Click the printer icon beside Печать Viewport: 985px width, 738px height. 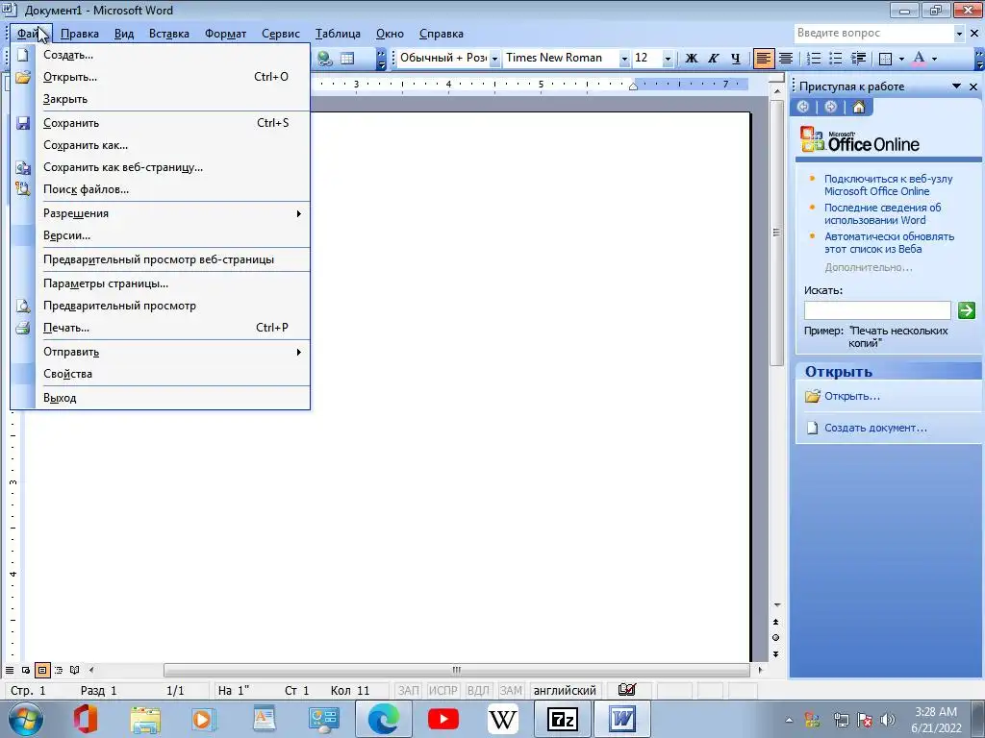tap(23, 328)
